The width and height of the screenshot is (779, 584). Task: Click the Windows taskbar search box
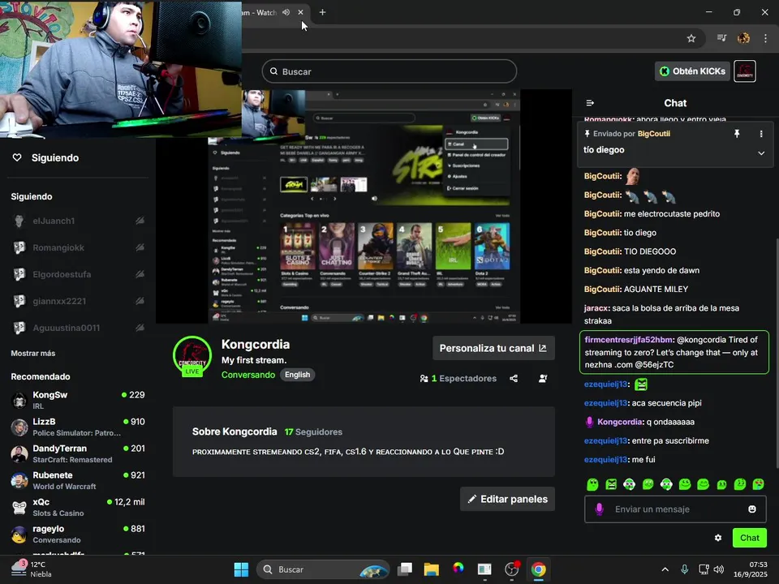(x=322, y=569)
